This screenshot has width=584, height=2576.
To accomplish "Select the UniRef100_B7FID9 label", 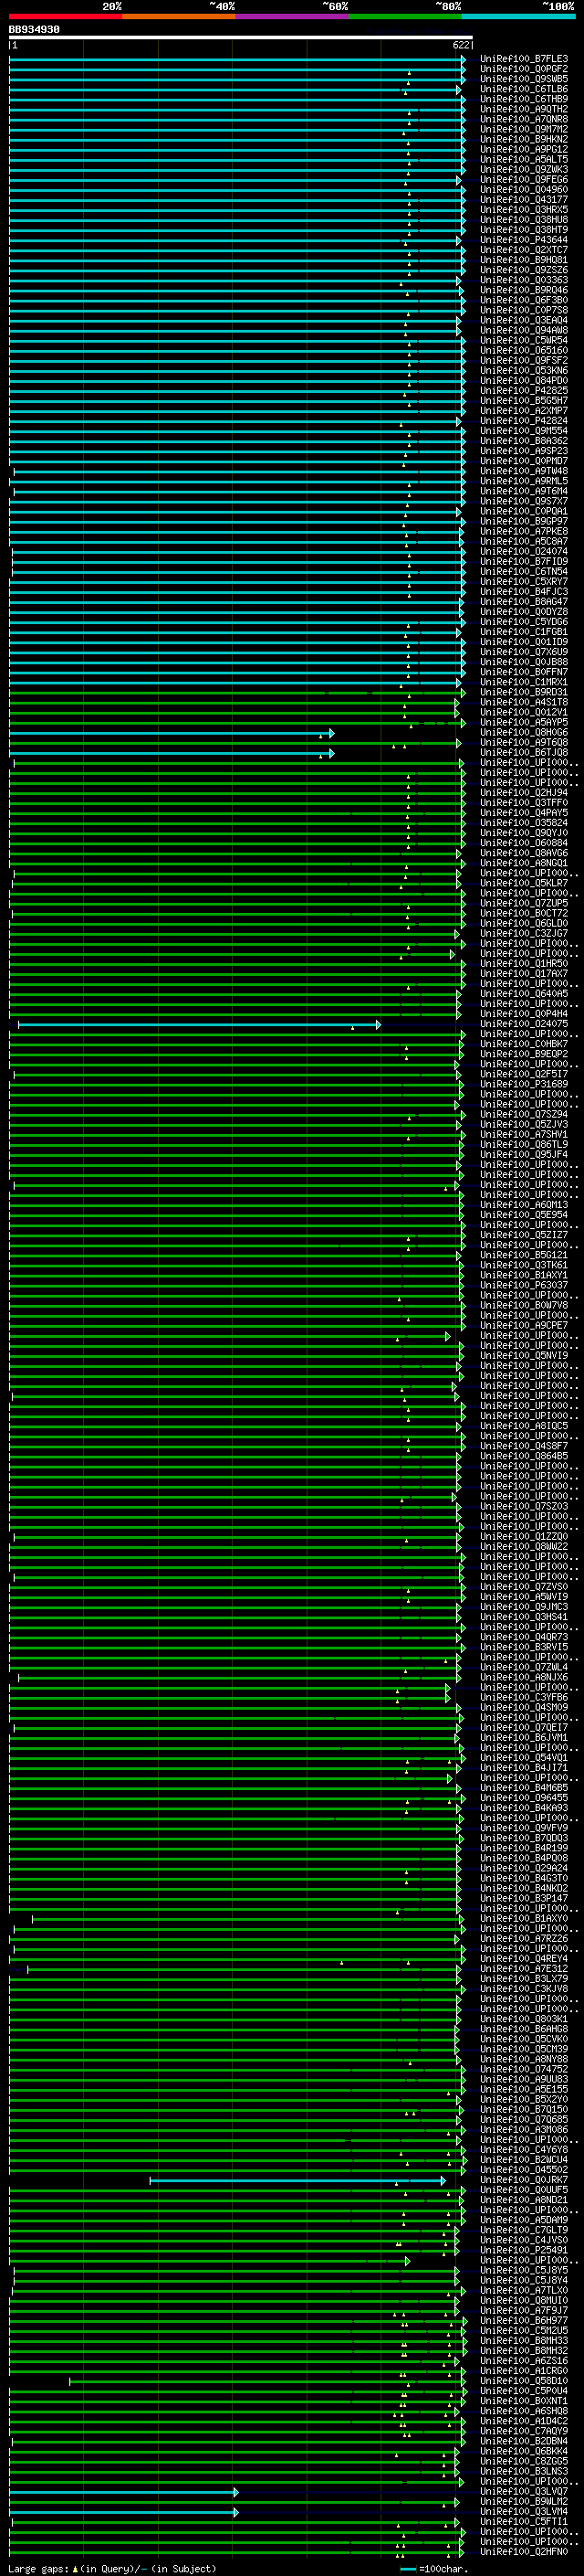I will pyautogui.click(x=523, y=562).
